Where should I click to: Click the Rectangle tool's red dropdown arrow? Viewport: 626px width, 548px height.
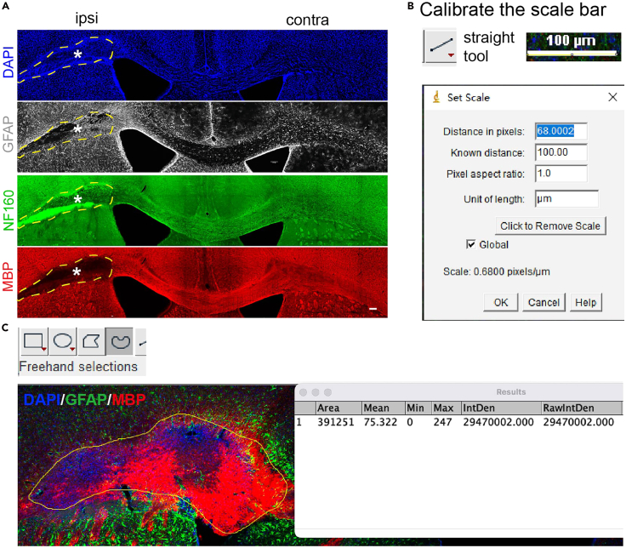(43, 350)
